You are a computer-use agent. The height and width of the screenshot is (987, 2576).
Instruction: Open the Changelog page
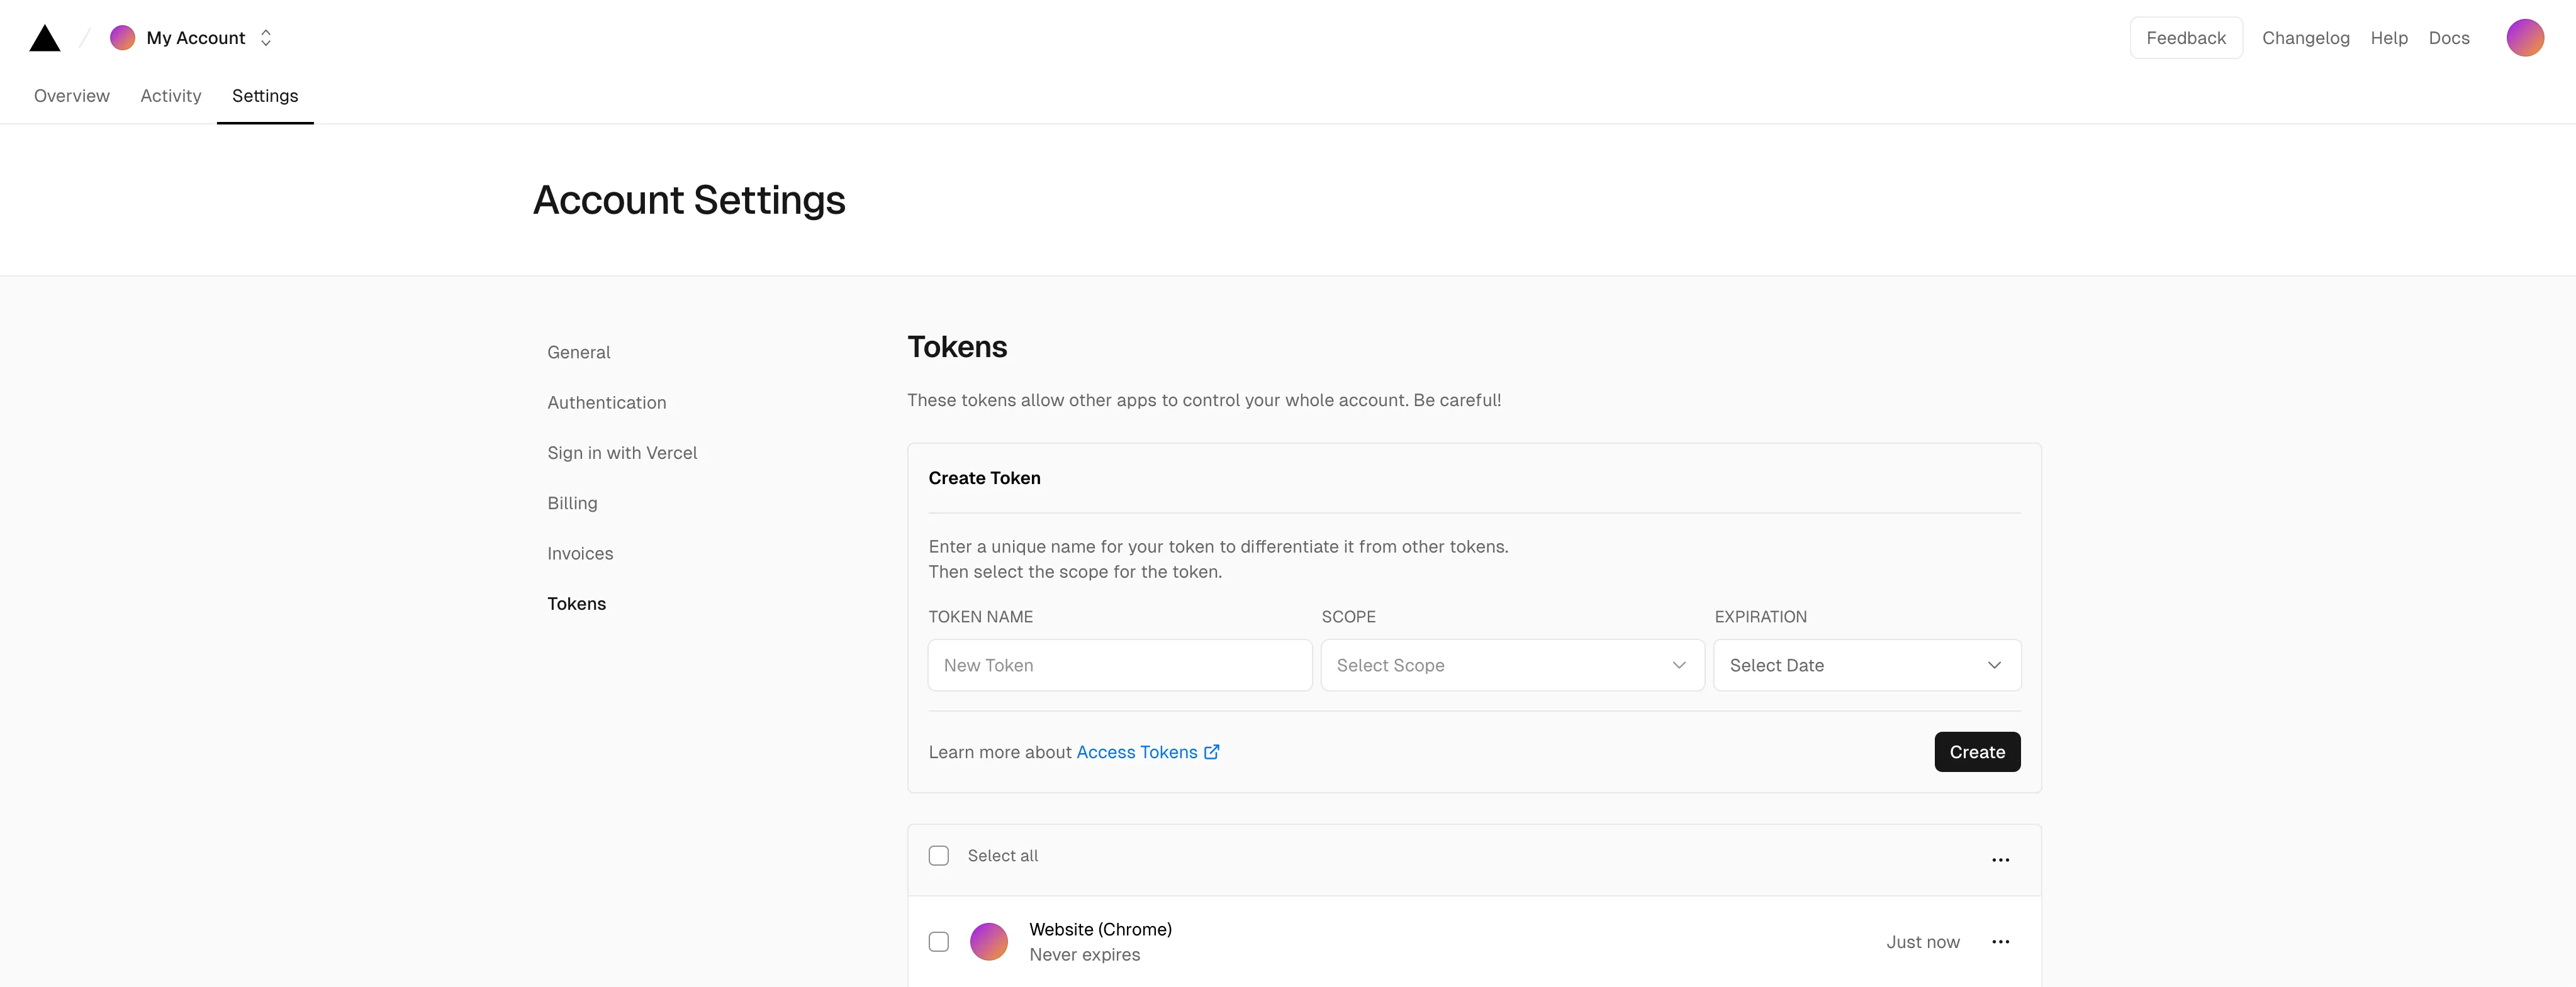click(x=2306, y=37)
